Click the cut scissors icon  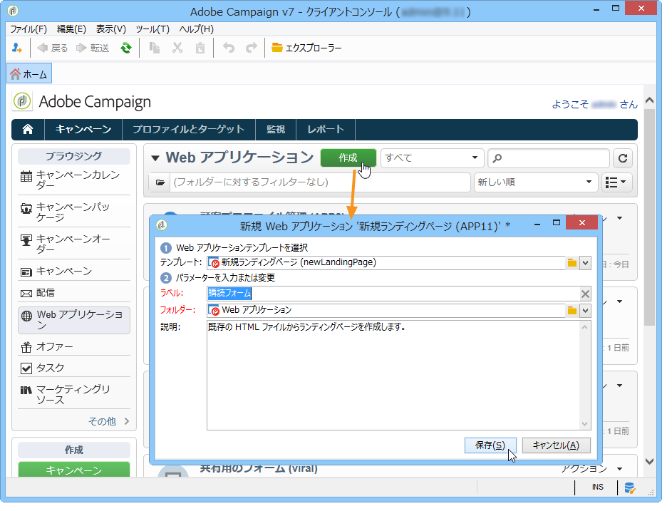[x=177, y=48]
